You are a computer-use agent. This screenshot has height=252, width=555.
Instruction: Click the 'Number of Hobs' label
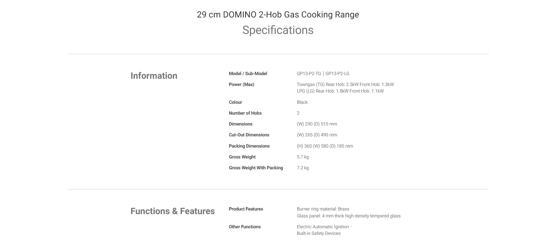tap(245, 113)
